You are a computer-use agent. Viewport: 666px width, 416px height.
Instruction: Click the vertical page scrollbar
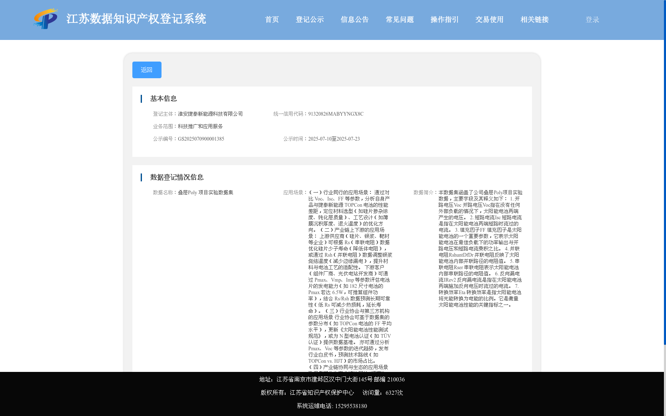pyautogui.click(x=665, y=173)
